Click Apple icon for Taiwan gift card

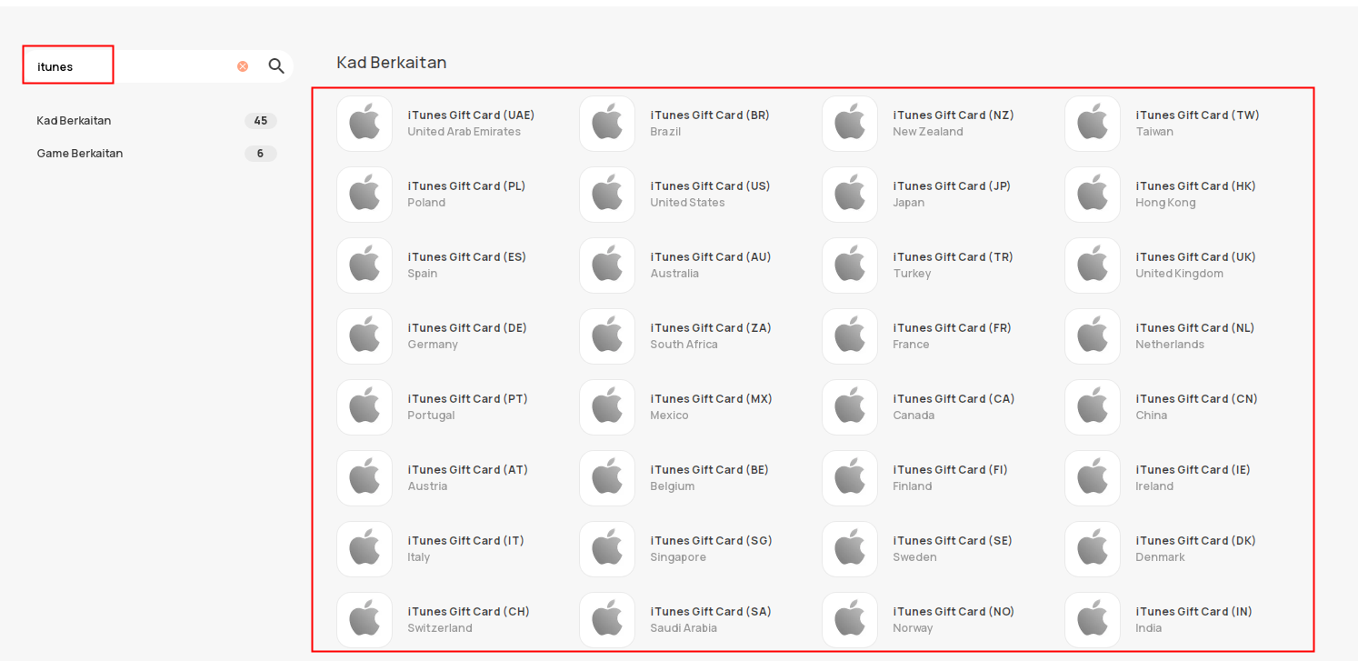(1093, 124)
